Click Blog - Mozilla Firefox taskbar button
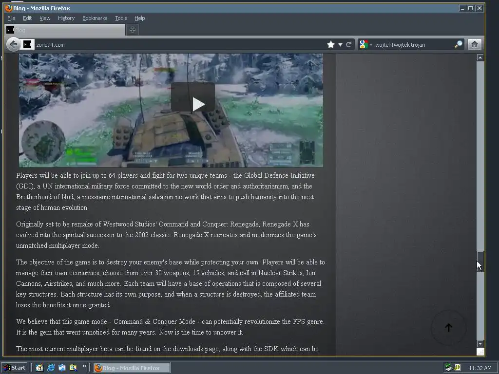 coord(132,368)
